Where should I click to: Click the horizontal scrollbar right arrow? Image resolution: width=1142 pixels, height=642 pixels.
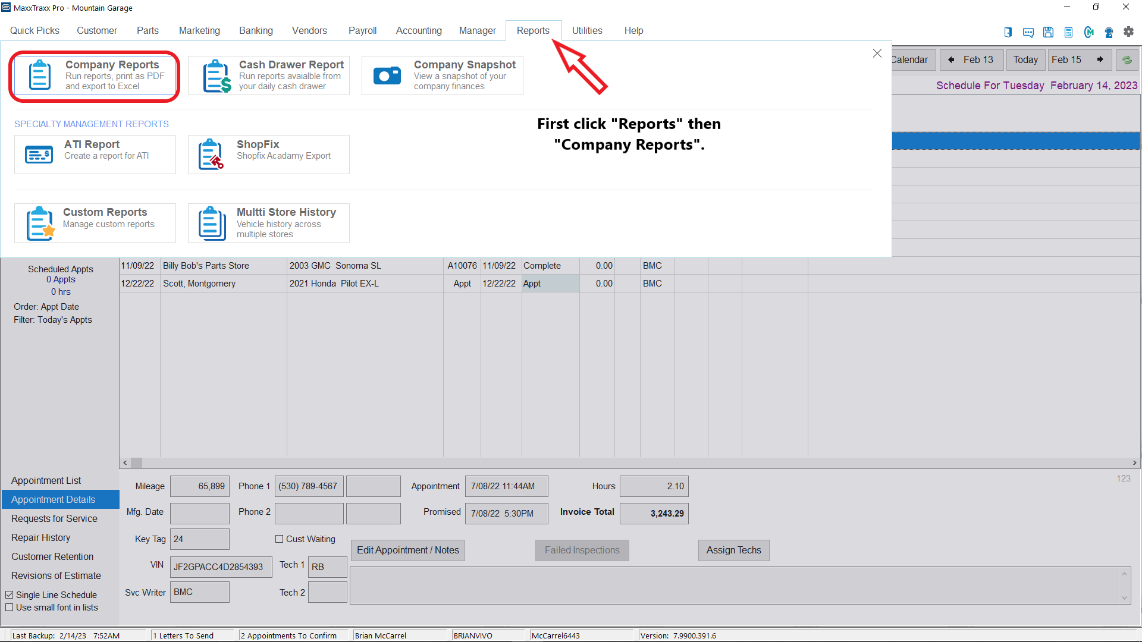pyautogui.click(x=1135, y=462)
